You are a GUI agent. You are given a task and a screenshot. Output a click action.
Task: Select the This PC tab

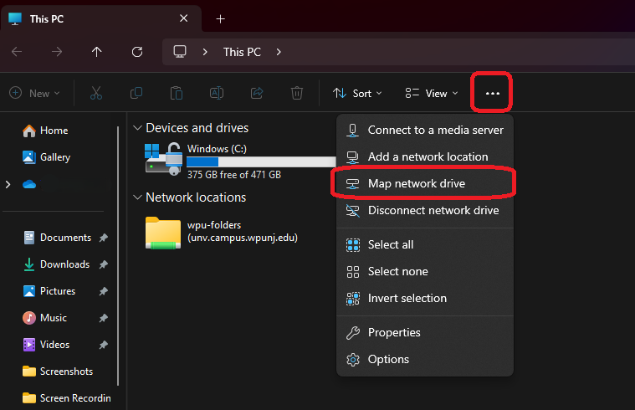point(101,18)
